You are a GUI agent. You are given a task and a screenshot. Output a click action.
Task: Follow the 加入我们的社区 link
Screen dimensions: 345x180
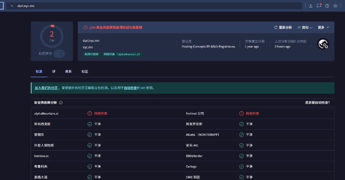pos(46,88)
